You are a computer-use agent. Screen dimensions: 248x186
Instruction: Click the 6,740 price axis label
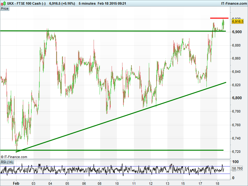tap(237, 138)
